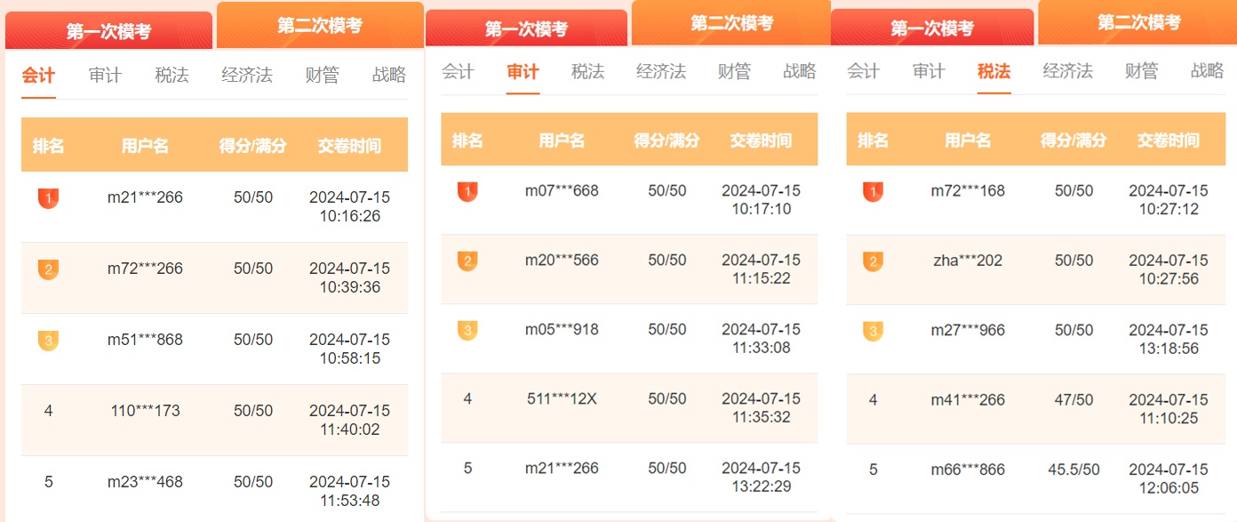Click the second-place badge next to zha***202

coord(873,260)
